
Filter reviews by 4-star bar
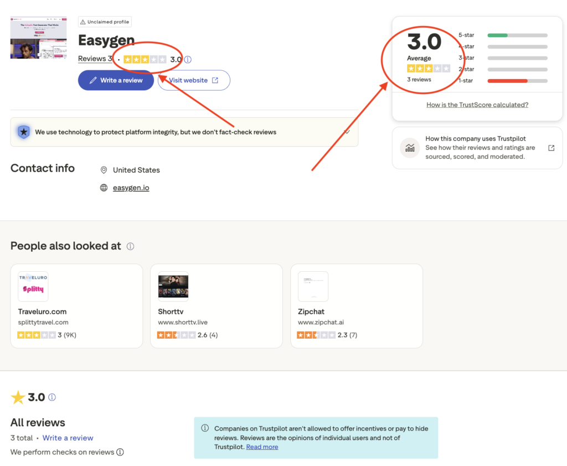(x=517, y=46)
